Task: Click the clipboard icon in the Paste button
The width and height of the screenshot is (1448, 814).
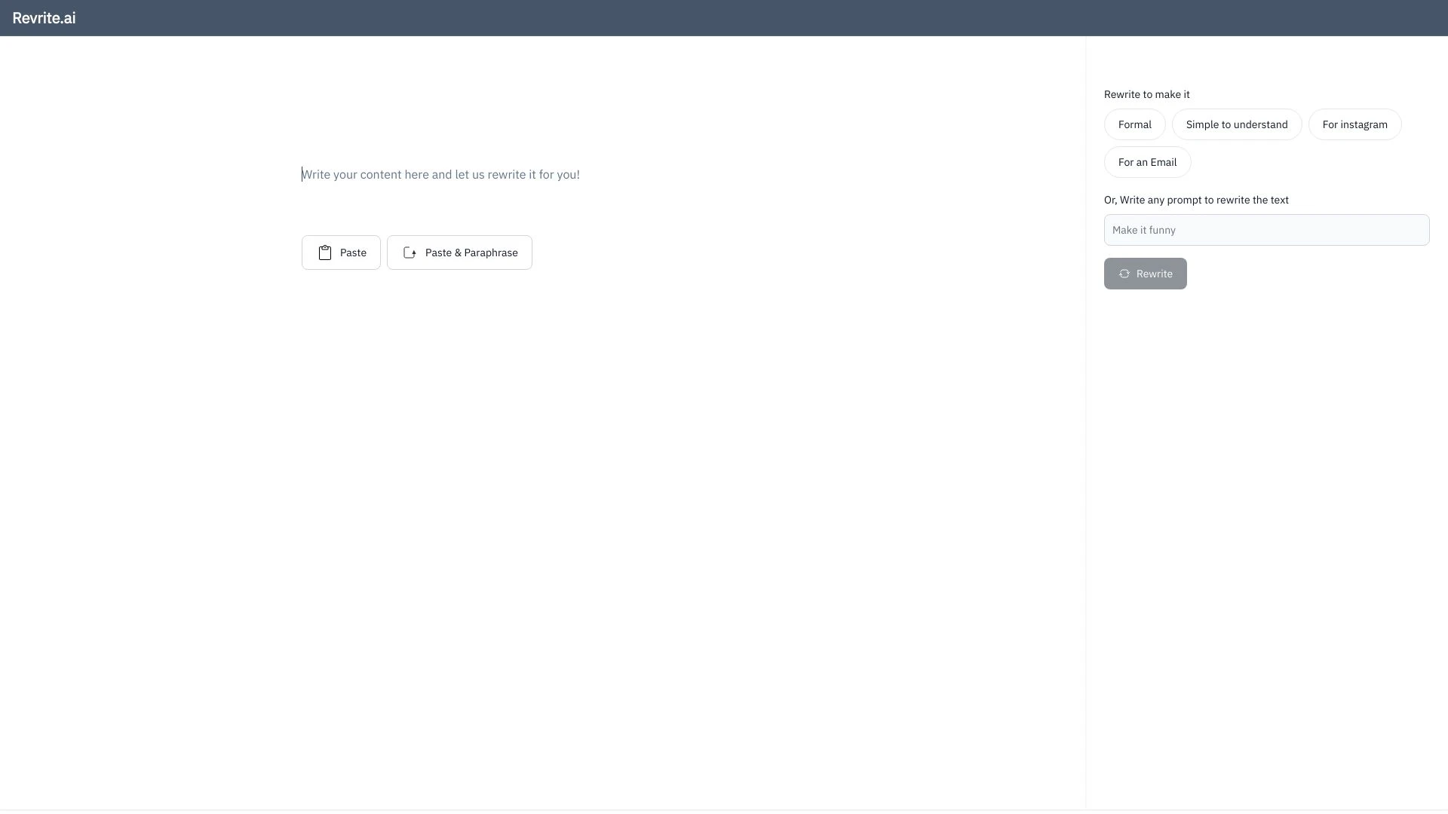Action: (325, 252)
